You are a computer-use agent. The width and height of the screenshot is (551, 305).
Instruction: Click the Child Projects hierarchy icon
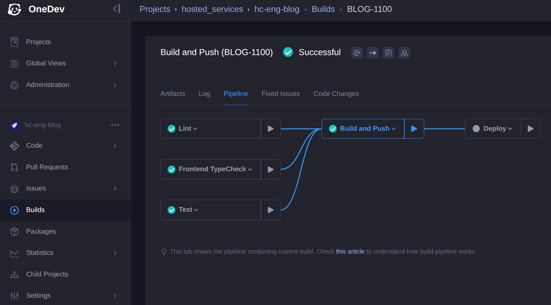[15, 274]
